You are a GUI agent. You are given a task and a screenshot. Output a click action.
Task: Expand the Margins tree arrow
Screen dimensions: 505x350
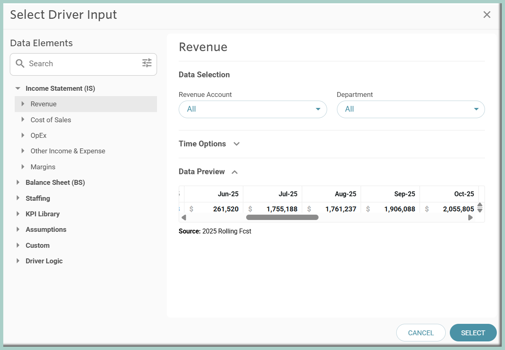click(x=23, y=166)
